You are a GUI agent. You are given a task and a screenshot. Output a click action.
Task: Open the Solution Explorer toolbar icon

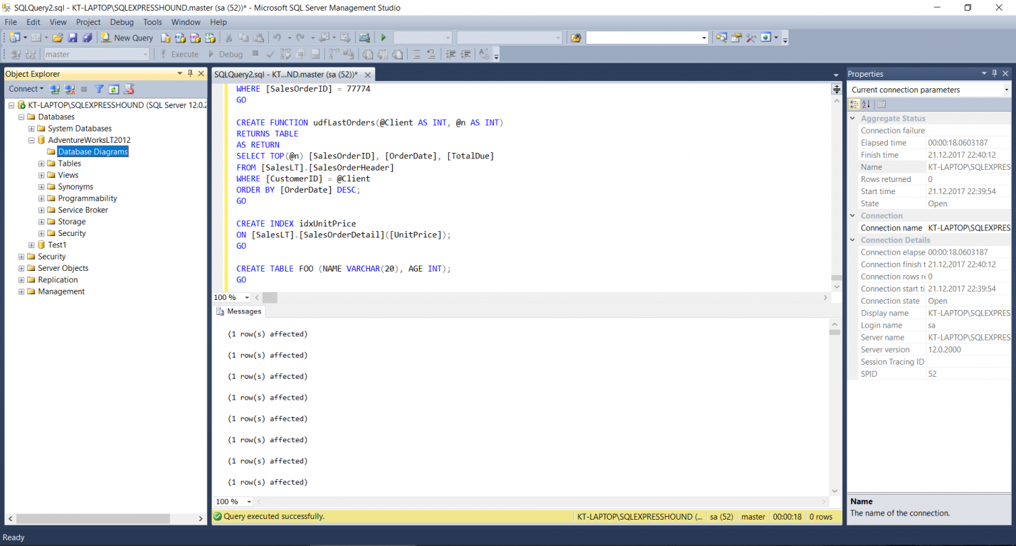(x=721, y=38)
